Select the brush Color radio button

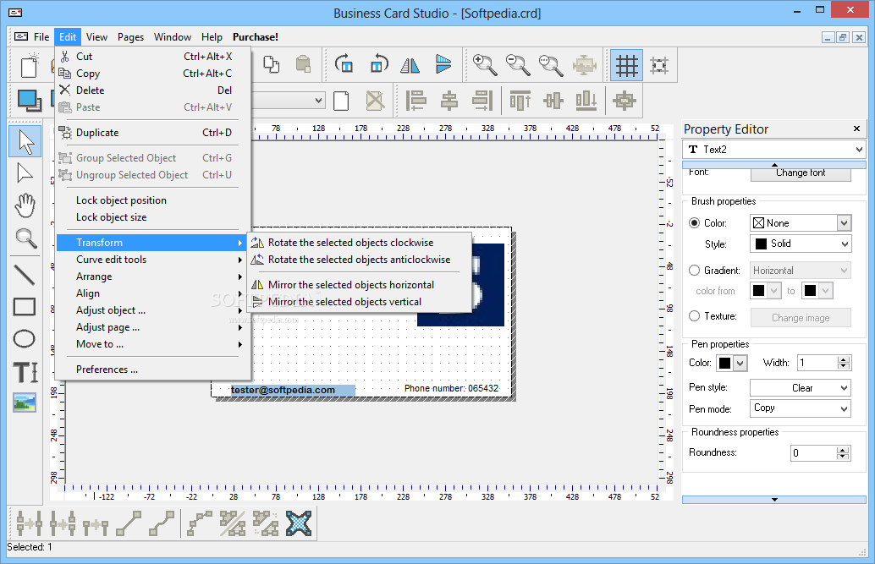tap(694, 222)
